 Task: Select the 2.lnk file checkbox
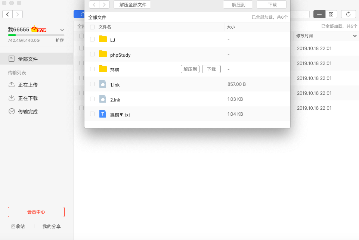point(92,99)
